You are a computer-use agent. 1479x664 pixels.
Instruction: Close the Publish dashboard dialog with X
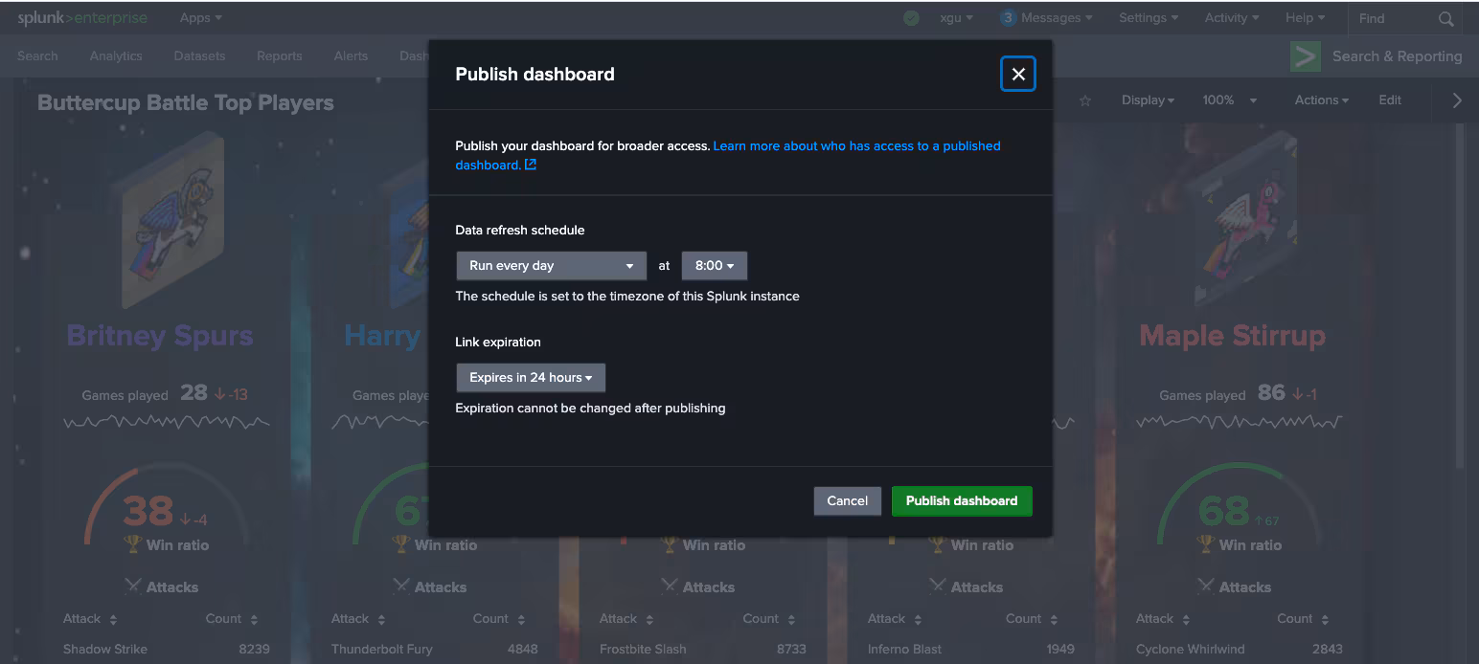(x=1017, y=75)
